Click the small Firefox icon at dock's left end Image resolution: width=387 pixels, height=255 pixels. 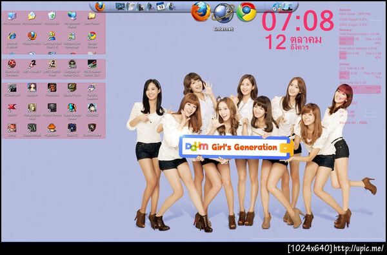pos(100,6)
